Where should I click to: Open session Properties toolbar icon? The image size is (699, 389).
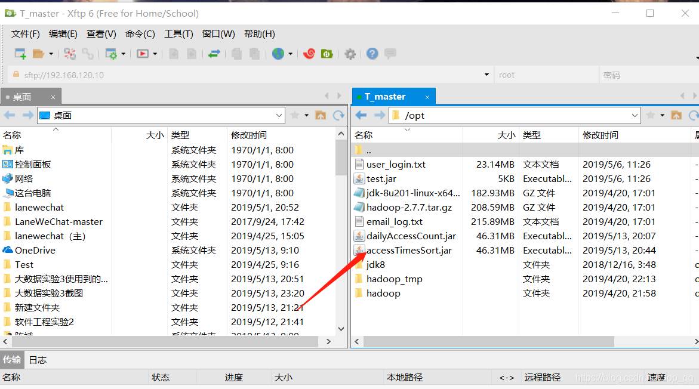tap(111, 54)
